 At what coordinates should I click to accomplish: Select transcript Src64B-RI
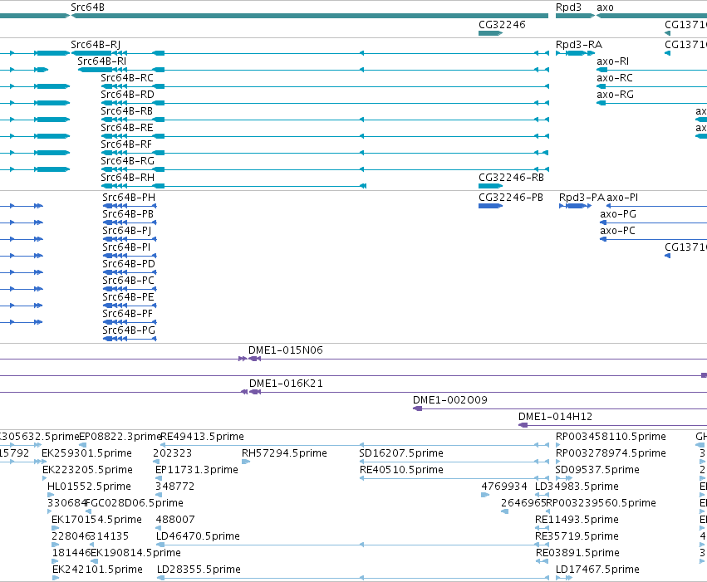pyautogui.click(x=313, y=70)
